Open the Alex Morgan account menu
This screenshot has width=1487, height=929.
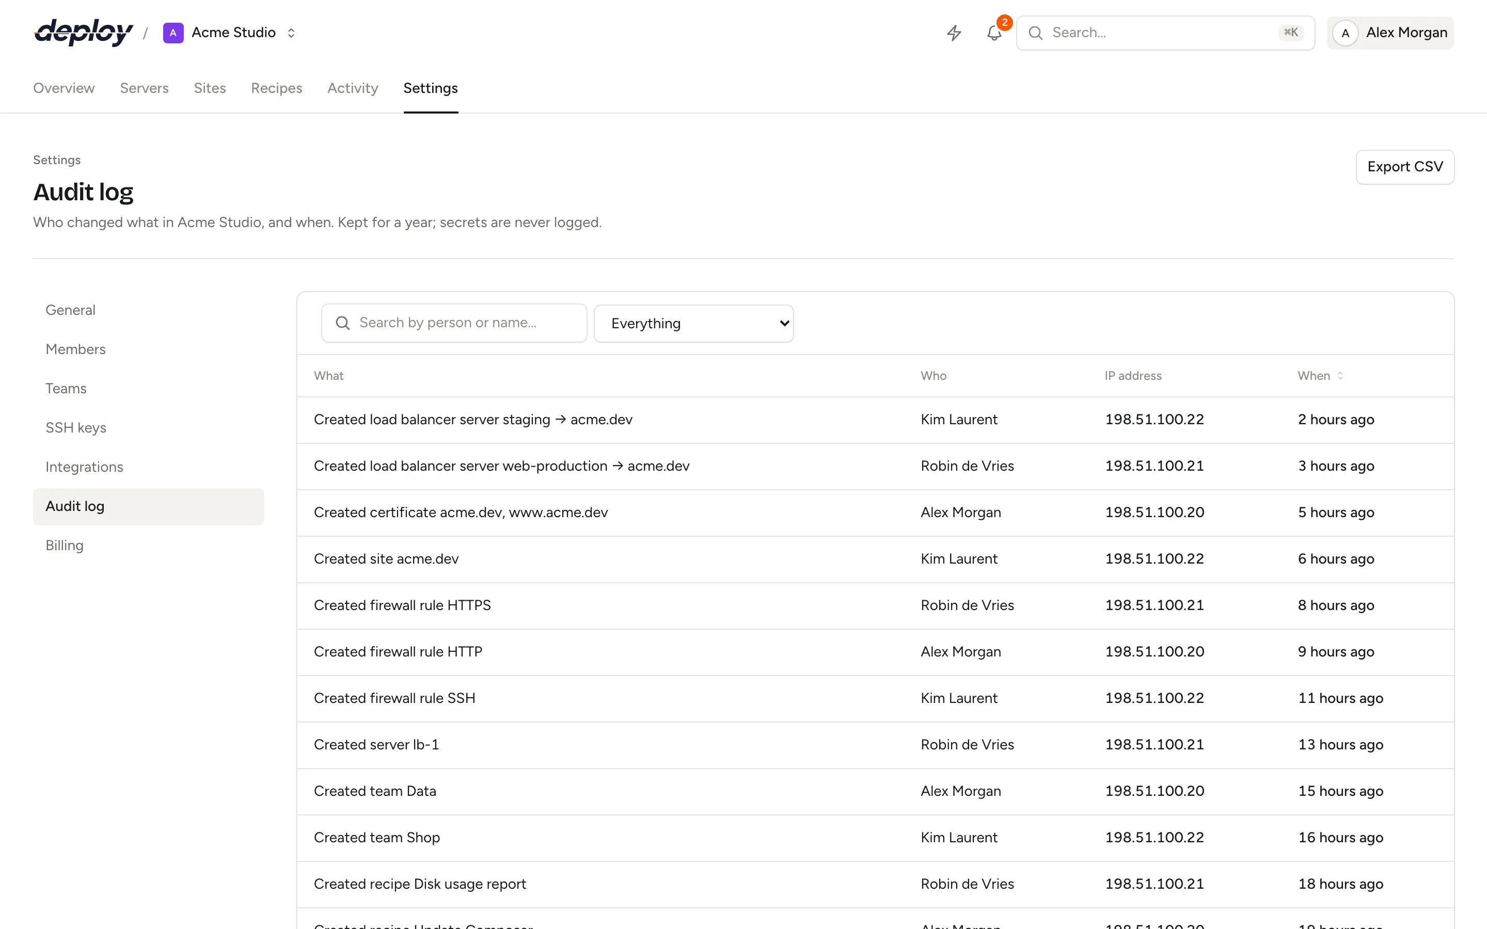click(1390, 33)
